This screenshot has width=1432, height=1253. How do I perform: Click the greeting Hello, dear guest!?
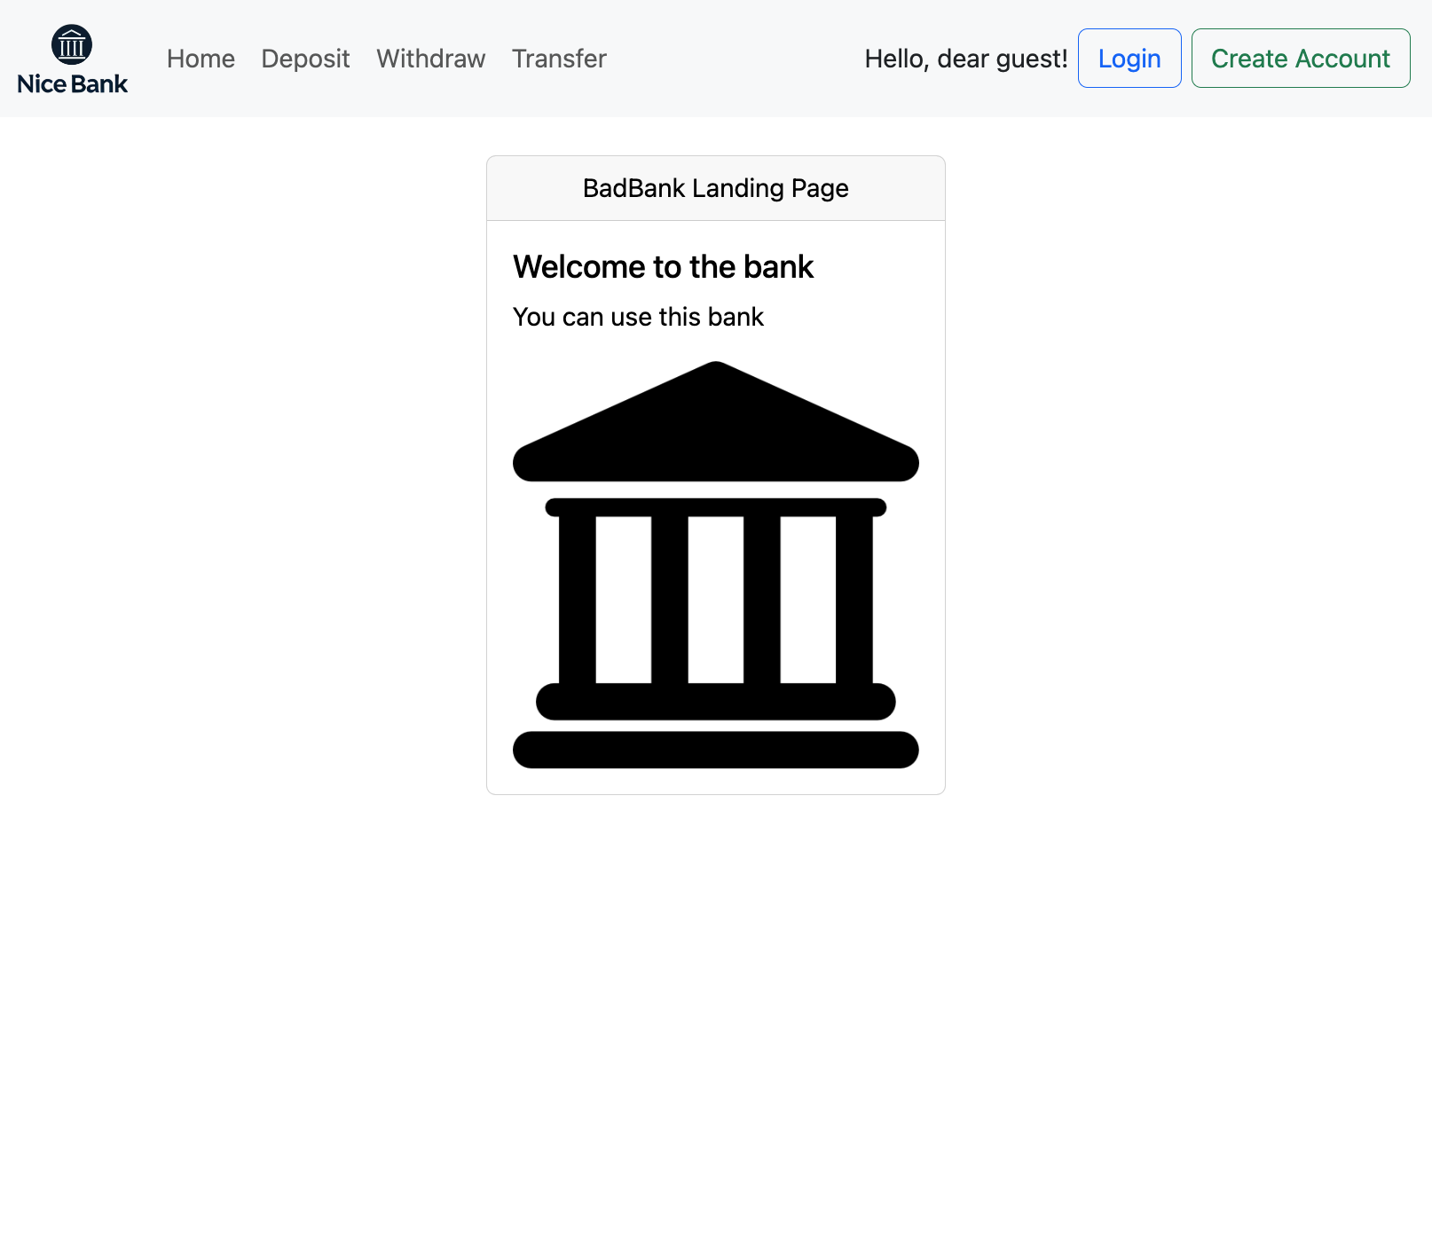[966, 58]
